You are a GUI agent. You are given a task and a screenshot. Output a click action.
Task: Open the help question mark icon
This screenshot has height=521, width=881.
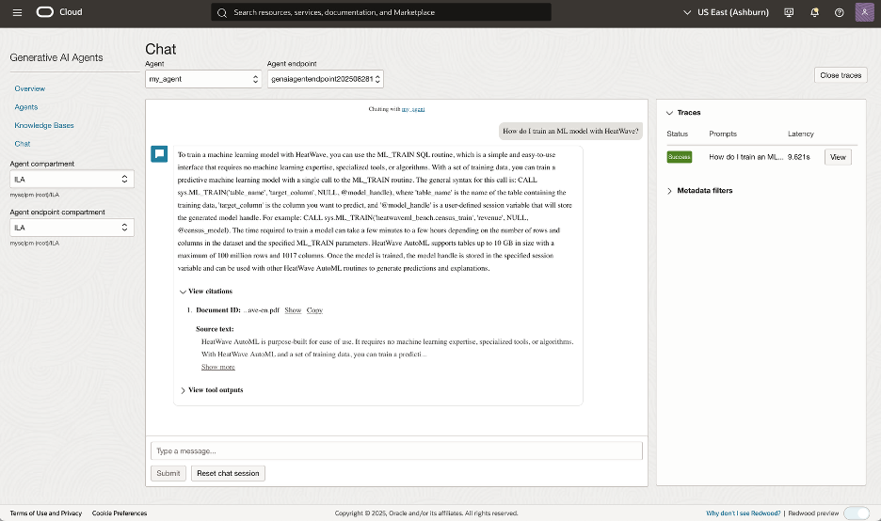pos(839,12)
